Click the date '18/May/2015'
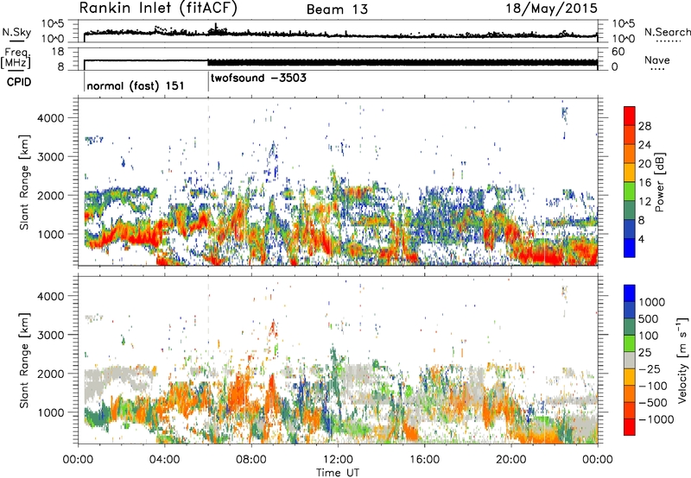This screenshot has width=691, height=478. (551, 8)
